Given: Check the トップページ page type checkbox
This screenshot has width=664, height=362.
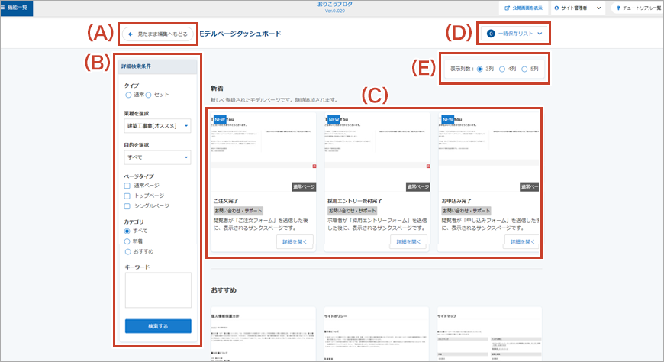Looking at the screenshot, I should tap(128, 196).
